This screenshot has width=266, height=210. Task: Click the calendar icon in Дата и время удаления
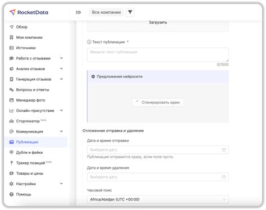point(224,177)
